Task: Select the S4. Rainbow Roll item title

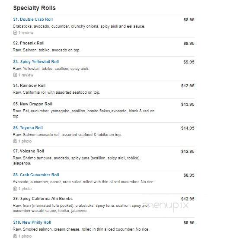Action: [x=29, y=85]
